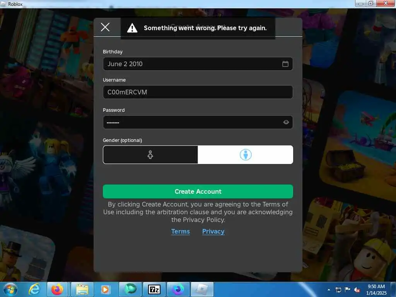Click the Username input field
This screenshot has width=396, height=297.
coord(198,92)
